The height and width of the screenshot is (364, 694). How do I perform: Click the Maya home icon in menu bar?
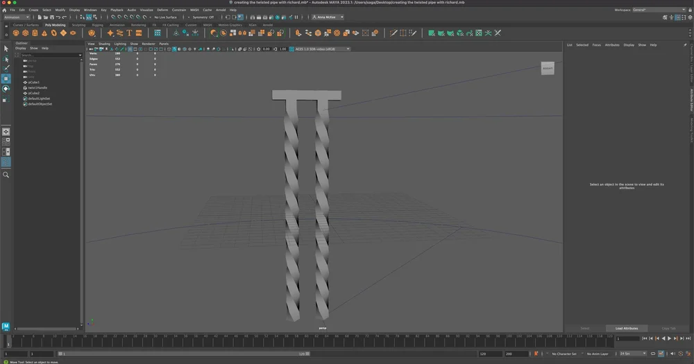4,10
